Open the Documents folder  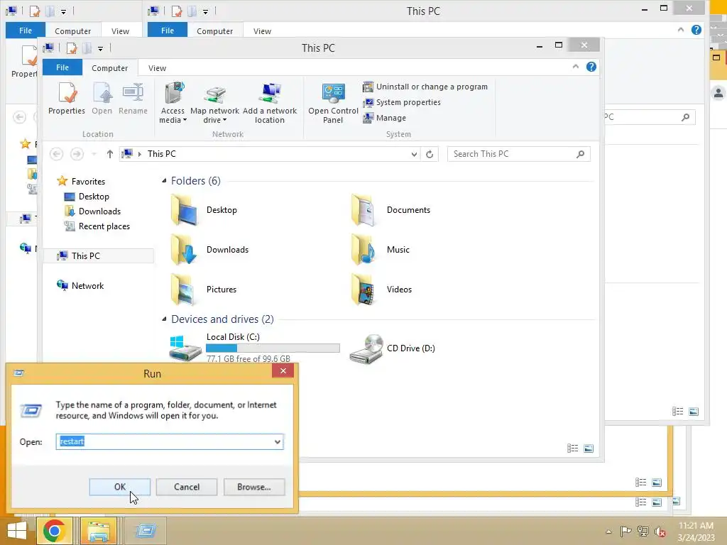click(390, 210)
